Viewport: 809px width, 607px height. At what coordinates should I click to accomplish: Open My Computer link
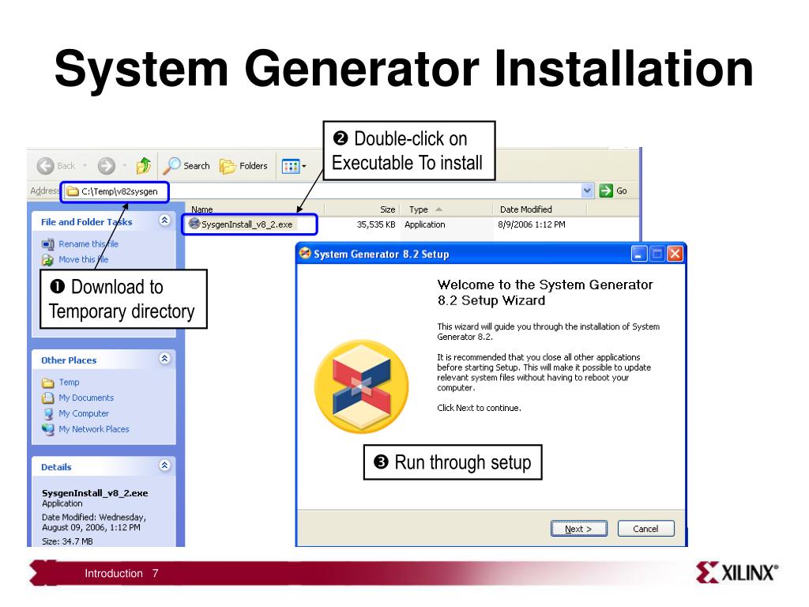84,413
